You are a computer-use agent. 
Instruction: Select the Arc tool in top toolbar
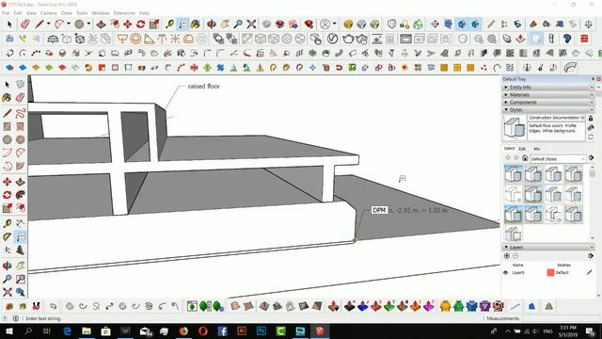[59, 24]
